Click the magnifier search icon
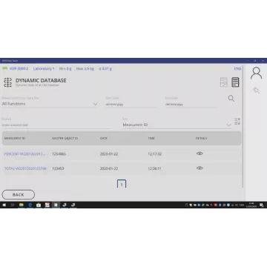Image resolution: width=267 pixels, height=267 pixels. click(x=231, y=99)
